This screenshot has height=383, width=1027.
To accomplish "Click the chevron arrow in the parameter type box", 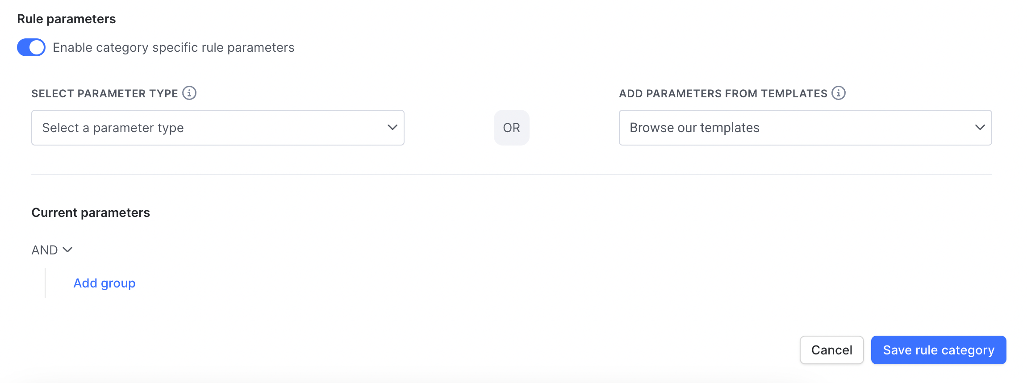I will pos(392,127).
